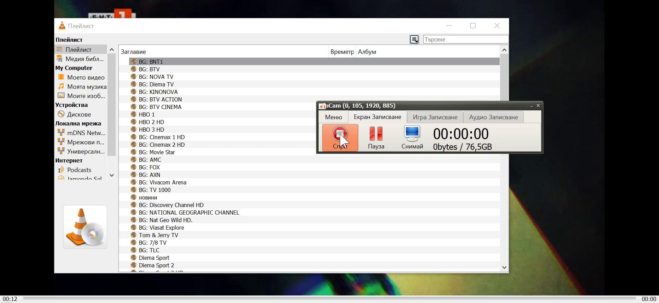Screen dimensions: 659x303
Task: Select Дискове under Устройства
Action: (x=79, y=114)
